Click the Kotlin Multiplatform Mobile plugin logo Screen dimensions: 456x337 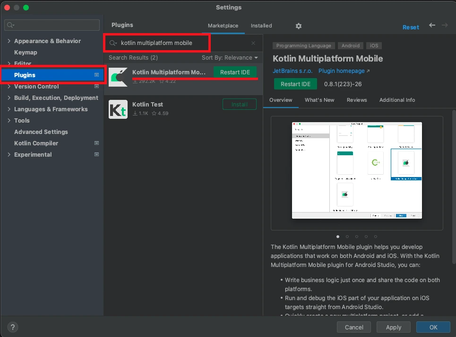[118, 76]
